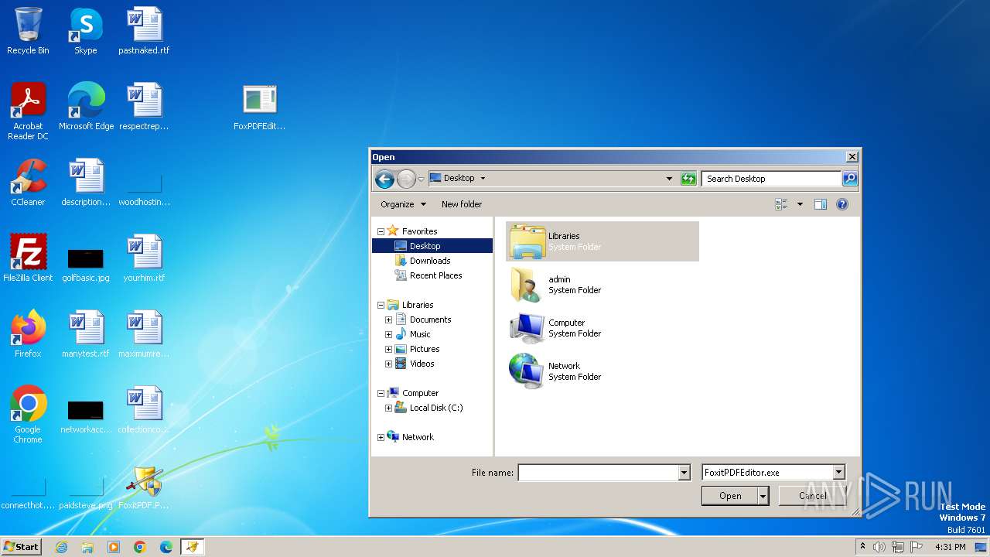Launch the Google Chrome desktop shortcut
The image size is (990, 557).
(28, 415)
